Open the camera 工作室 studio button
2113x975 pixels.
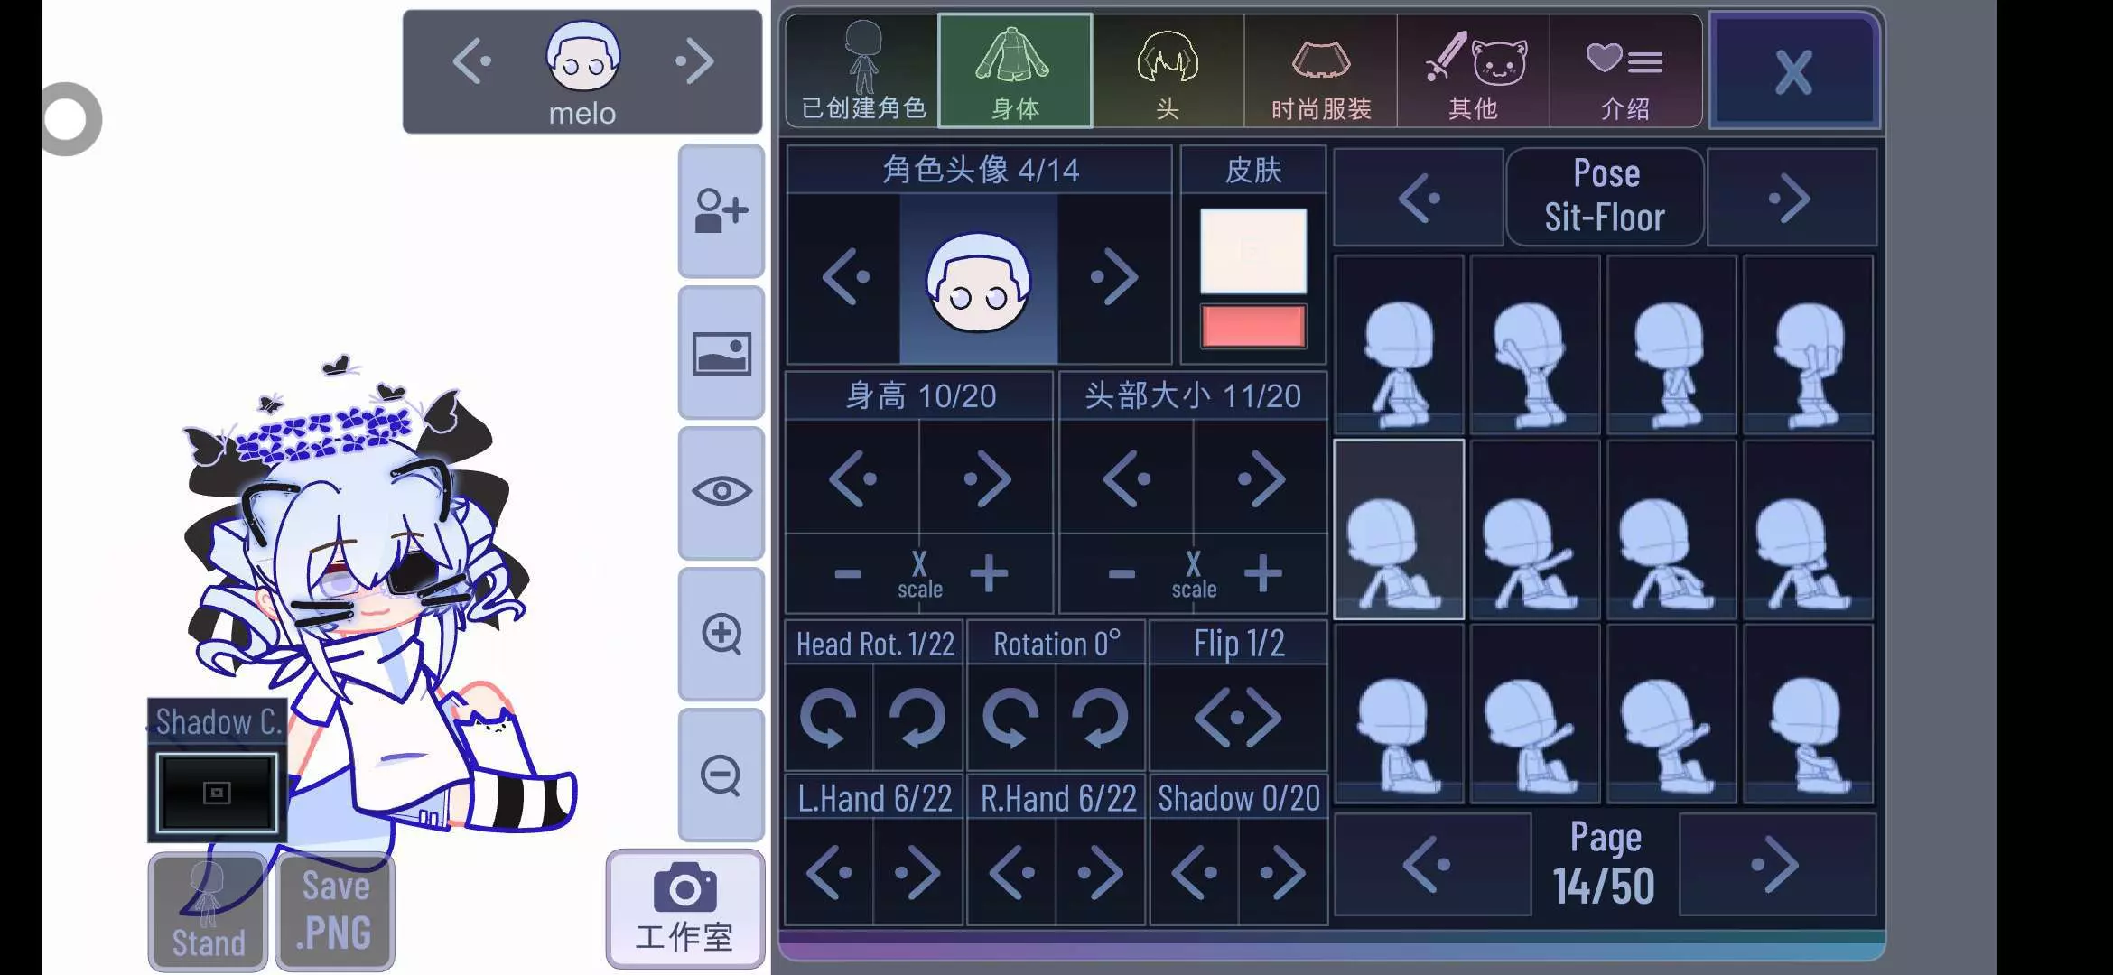point(684,908)
